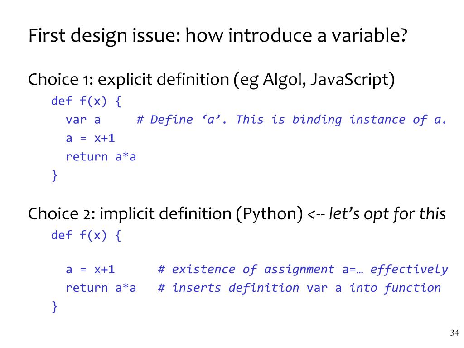This screenshot has width=464, height=348.
Task: Click the 'Choice 2: implicit definition (Python)' heading
Action: tap(165, 214)
